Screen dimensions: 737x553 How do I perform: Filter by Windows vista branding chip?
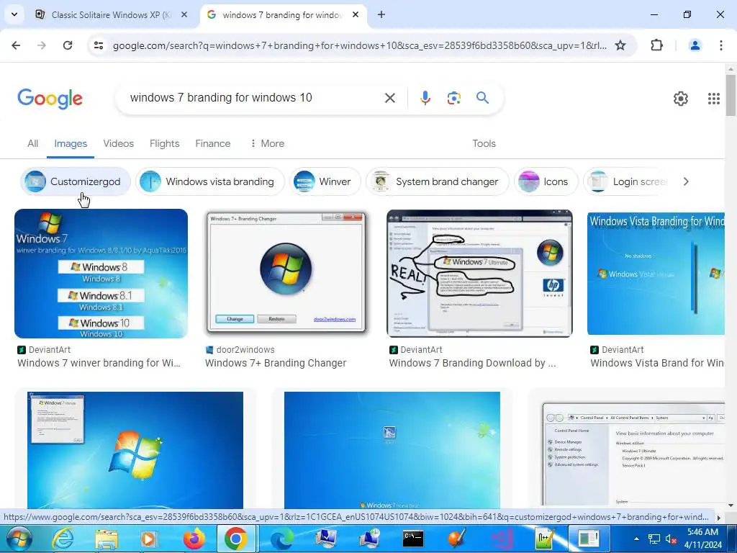(210, 181)
